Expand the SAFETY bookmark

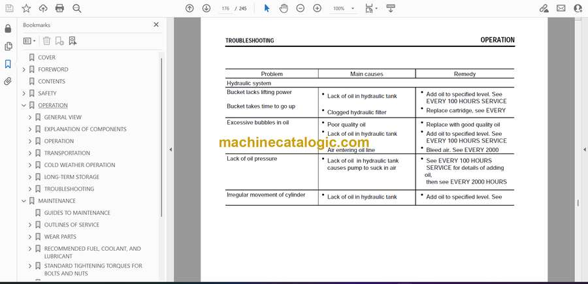coord(24,93)
